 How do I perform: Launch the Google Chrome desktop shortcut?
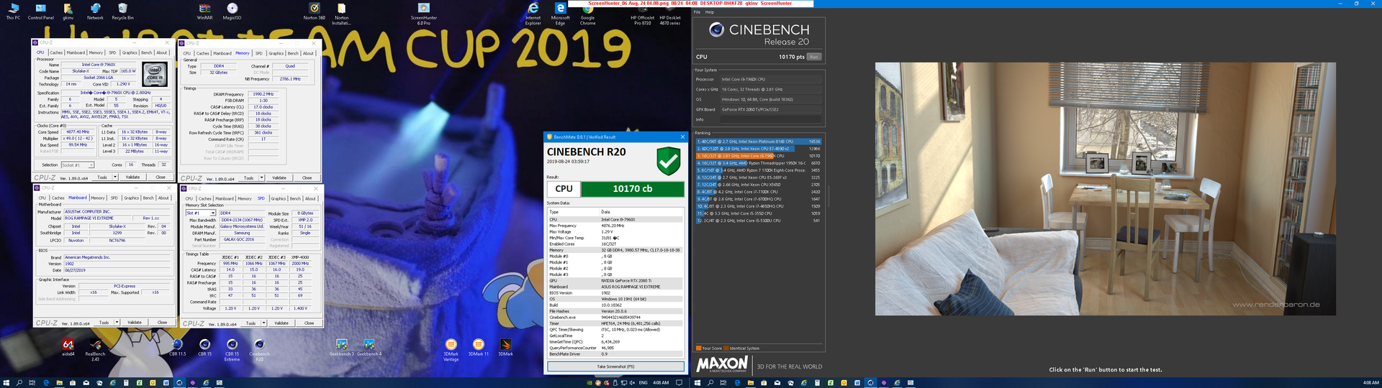click(x=587, y=14)
